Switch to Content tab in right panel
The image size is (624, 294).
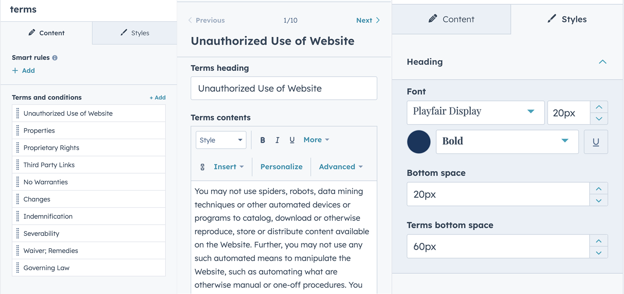[x=451, y=19]
